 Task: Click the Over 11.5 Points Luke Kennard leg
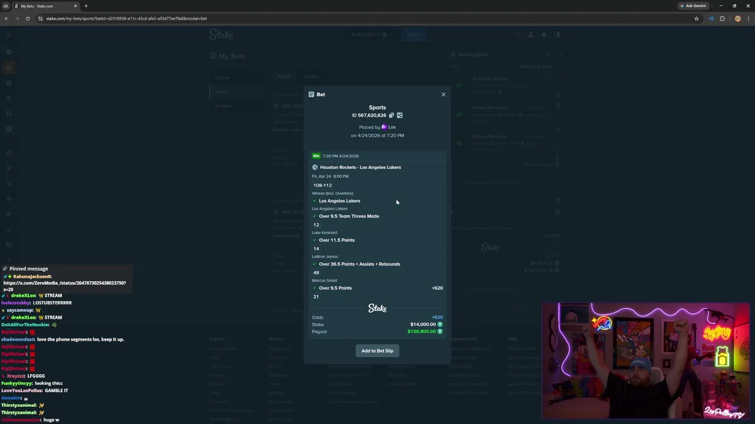[x=337, y=240]
